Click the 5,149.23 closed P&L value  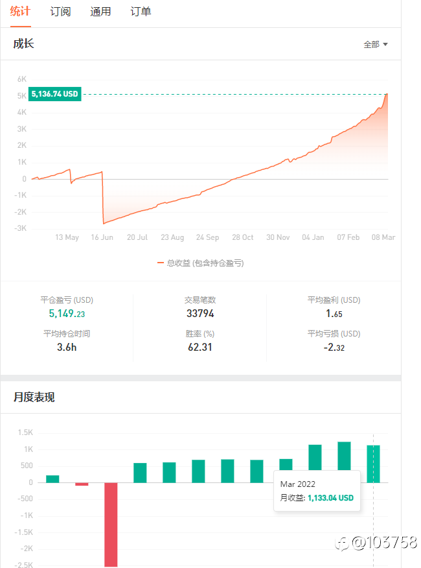pos(67,314)
